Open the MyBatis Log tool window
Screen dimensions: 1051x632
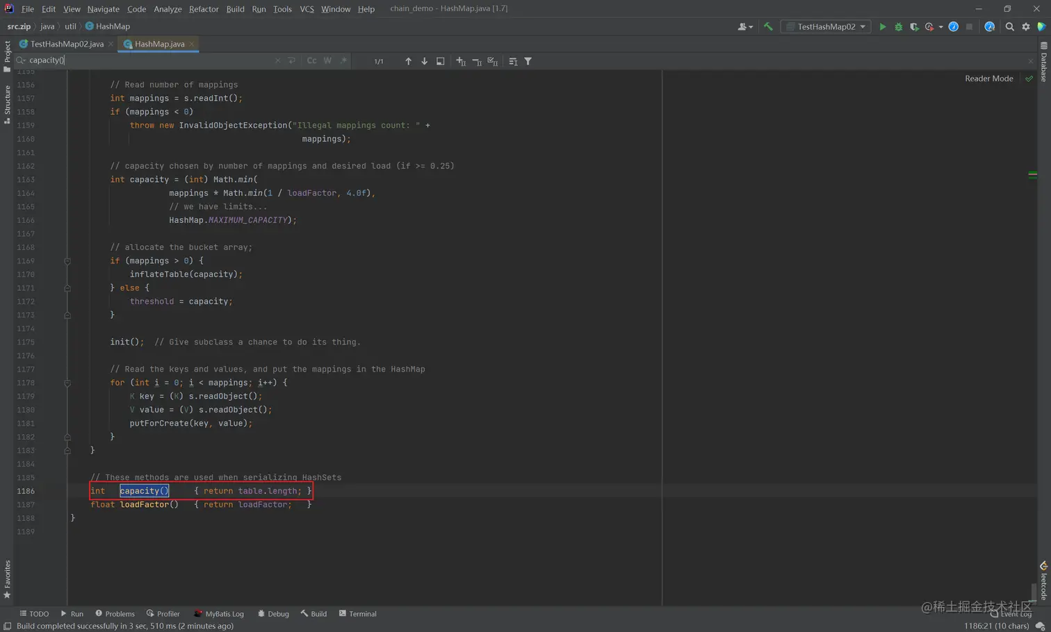(x=218, y=614)
